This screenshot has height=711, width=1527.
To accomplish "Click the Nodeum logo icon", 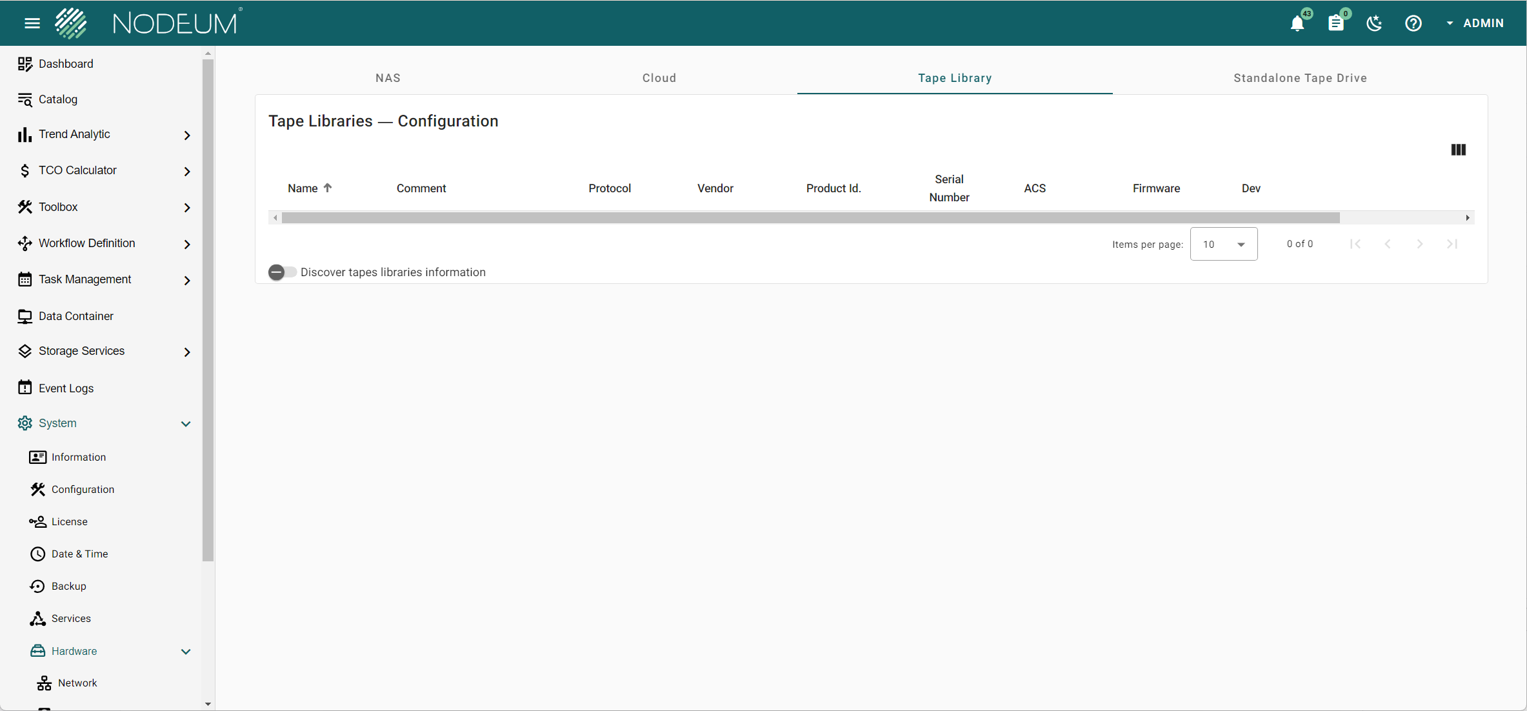I will click(x=71, y=23).
